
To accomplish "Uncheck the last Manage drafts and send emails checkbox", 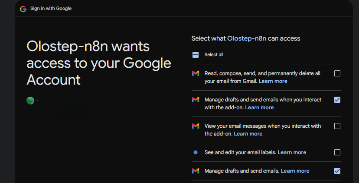I will click(x=337, y=171).
